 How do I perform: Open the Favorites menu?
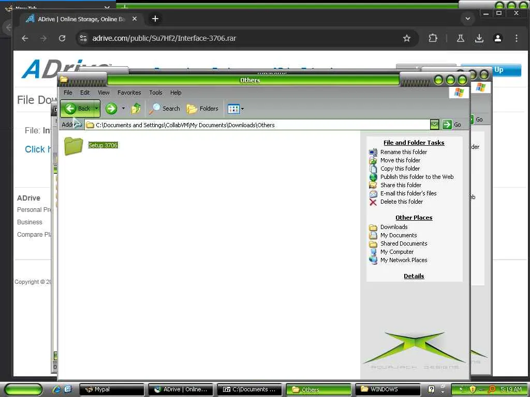pyautogui.click(x=129, y=93)
